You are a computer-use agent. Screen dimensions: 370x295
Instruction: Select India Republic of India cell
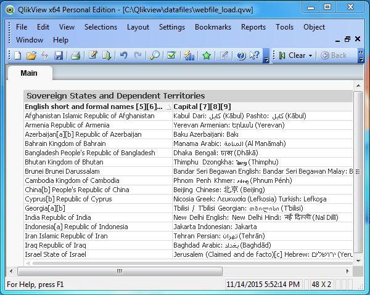(x=98, y=217)
